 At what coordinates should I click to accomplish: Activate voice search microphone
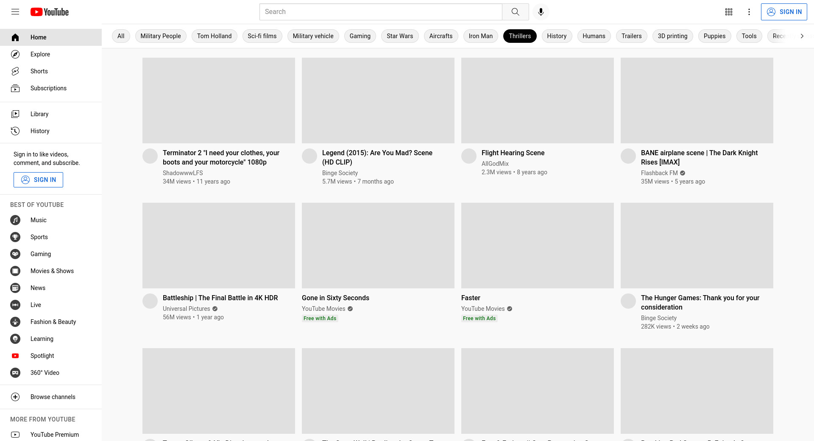coord(541,12)
